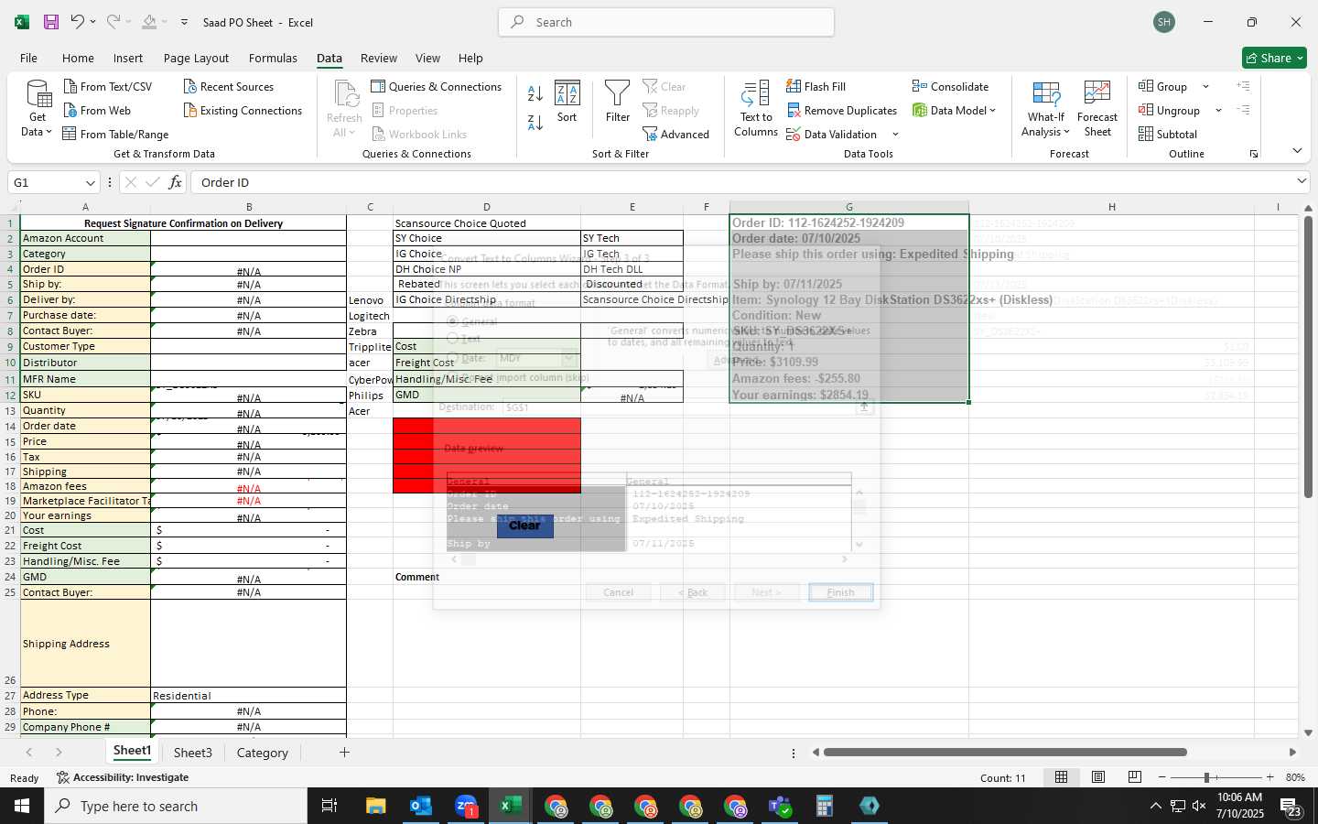Click zoom in plus button

point(1269,777)
